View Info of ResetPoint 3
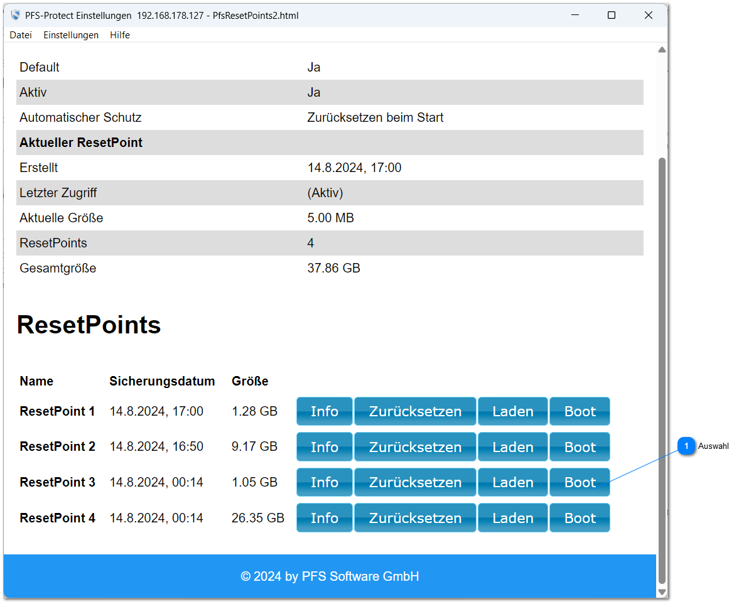Image resolution: width=739 pixels, height=604 pixels. click(x=324, y=482)
